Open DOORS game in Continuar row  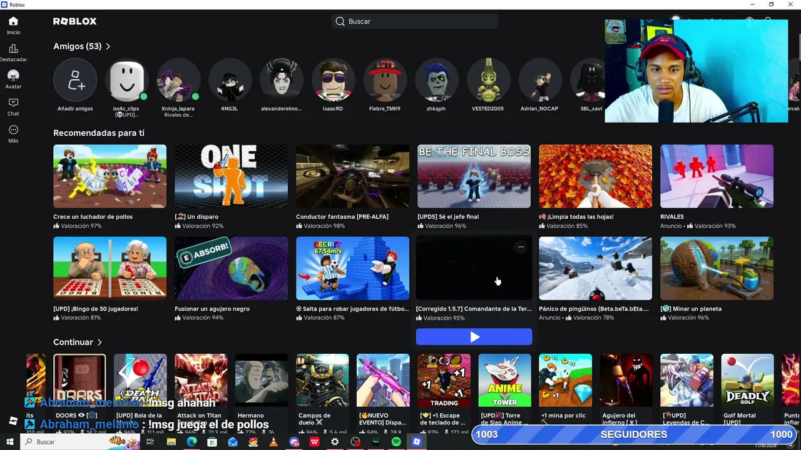point(79,381)
